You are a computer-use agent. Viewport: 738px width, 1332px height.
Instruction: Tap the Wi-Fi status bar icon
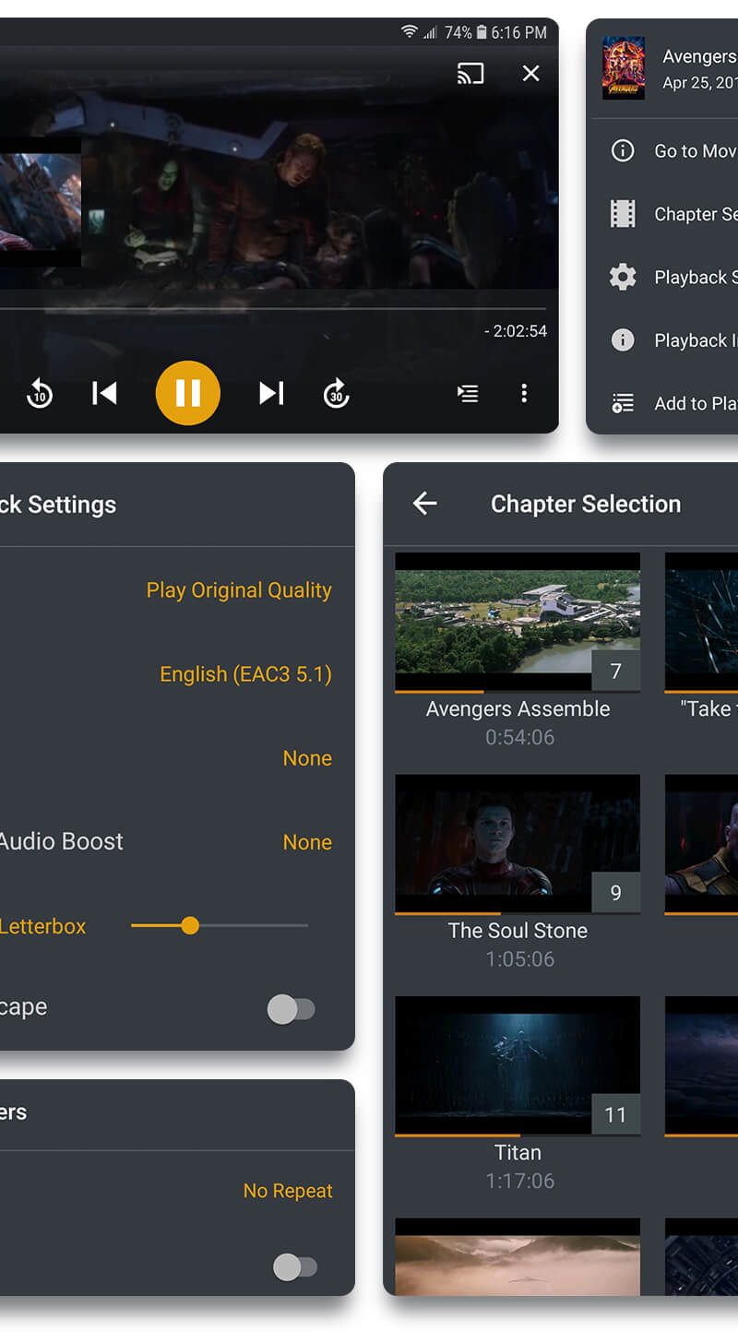click(410, 32)
